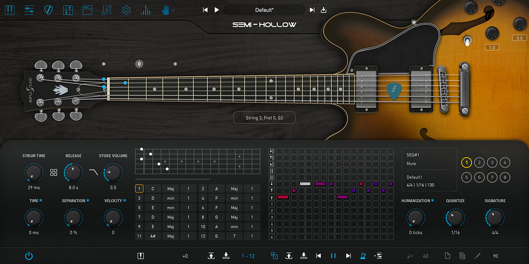Select chord slot 1
The width and height of the screenshot is (529, 264).
139,189
